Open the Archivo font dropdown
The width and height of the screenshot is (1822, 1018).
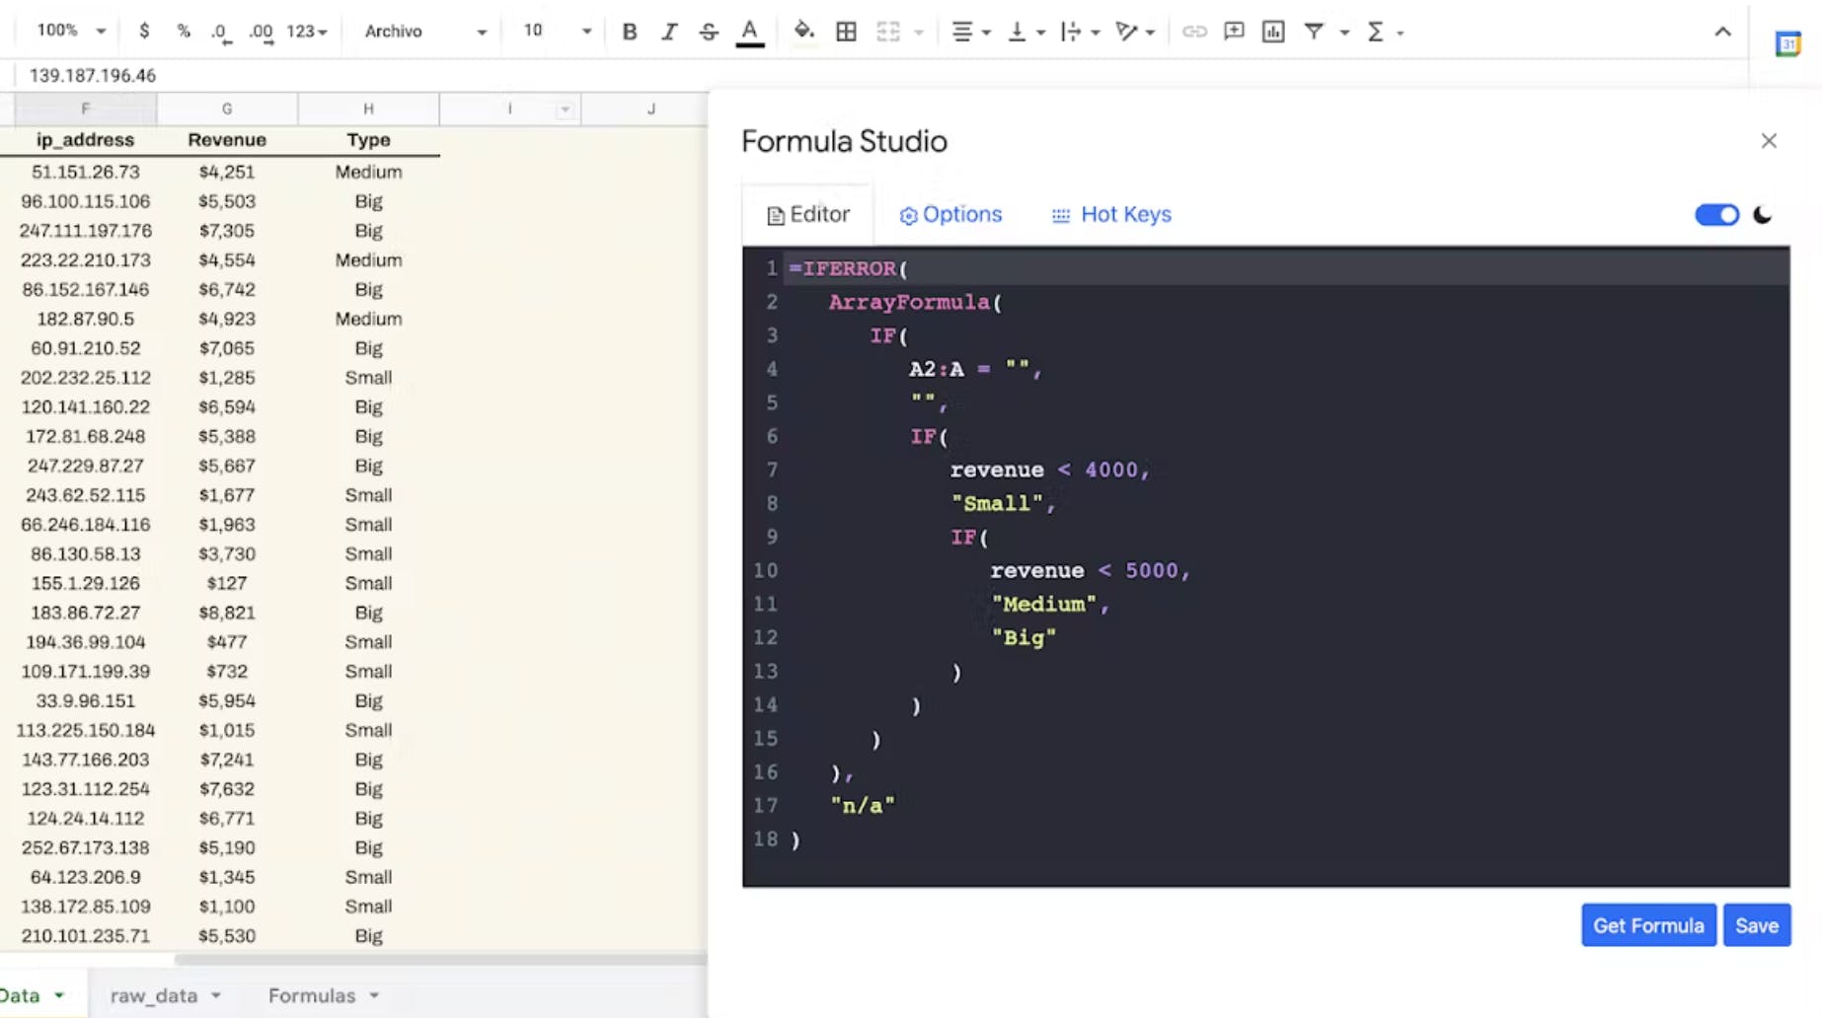coord(424,32)
